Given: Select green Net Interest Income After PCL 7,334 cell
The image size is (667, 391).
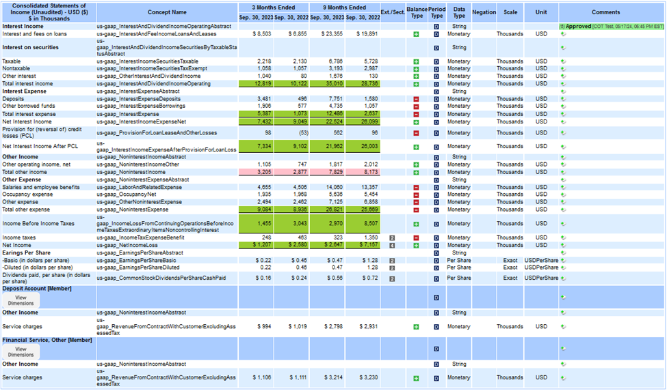Looking at the screenshot, I should tap(254, 146).
